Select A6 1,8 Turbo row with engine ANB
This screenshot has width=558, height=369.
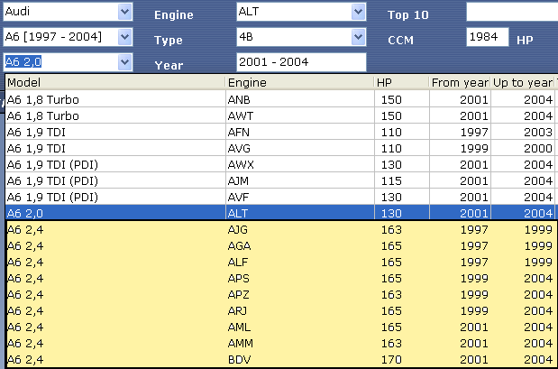point(280,99)
